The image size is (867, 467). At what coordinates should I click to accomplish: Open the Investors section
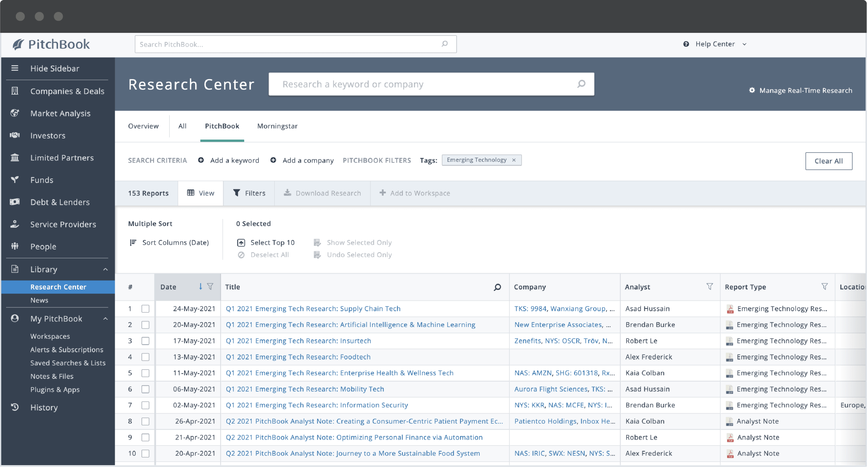[x=48, y=135]
